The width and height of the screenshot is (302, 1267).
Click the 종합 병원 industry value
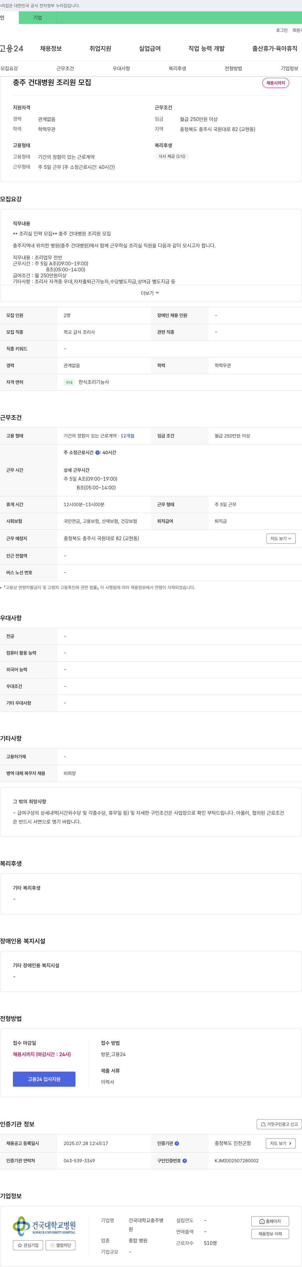tap(138, 1241)
